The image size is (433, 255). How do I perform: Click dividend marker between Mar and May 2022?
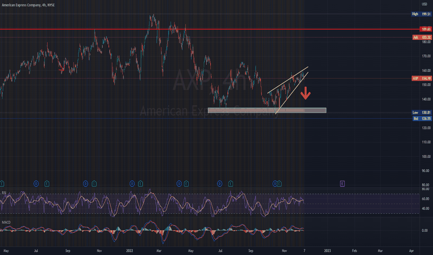pos(179,184)
